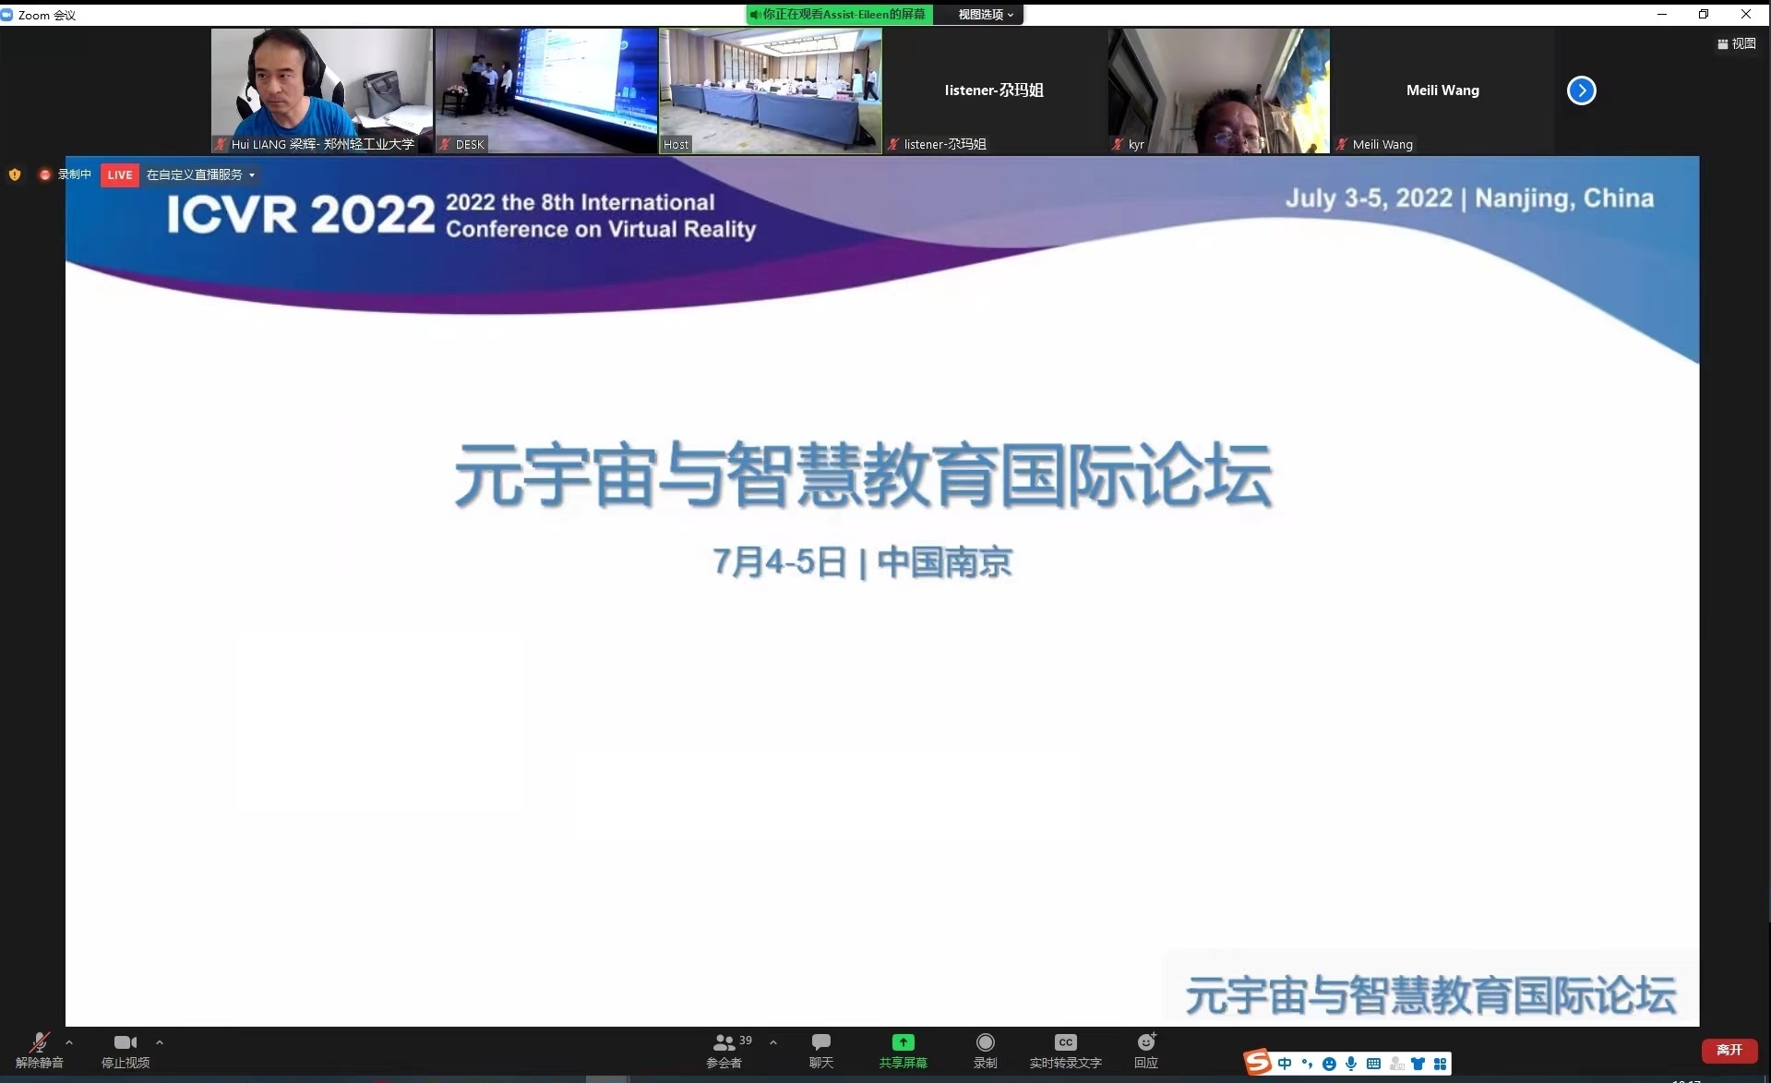1771x1083 pixels.
Task: Open Sogou soft keyboard
Action: [x=1373, y=1065]
